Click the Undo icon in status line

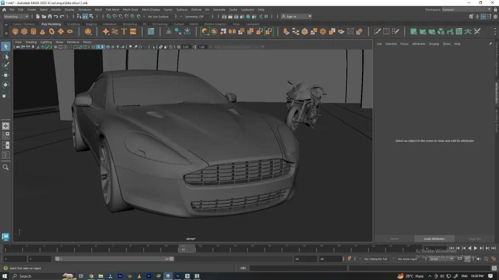[x=56, y=17]
